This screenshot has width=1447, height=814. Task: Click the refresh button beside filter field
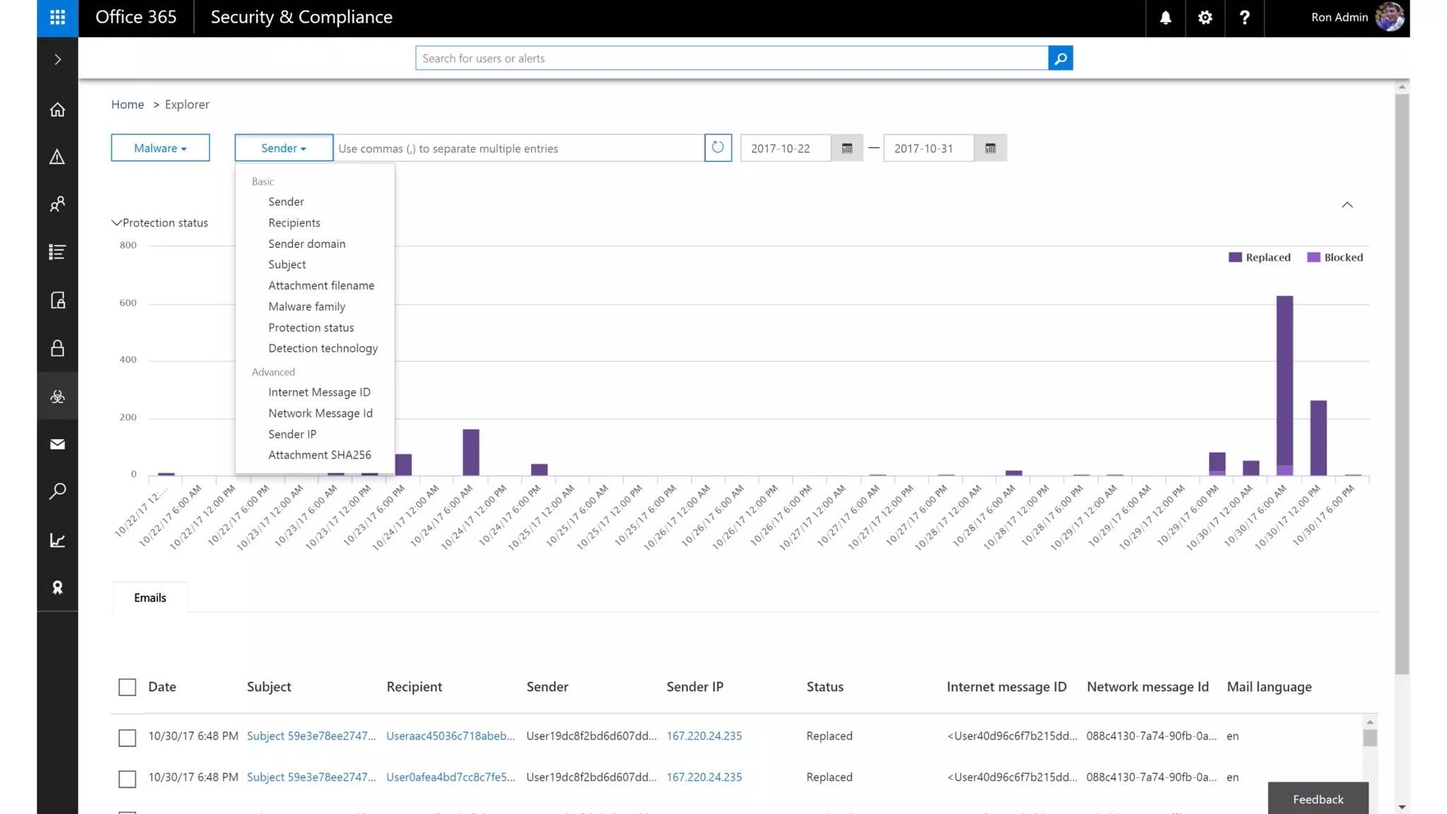click(717, 148)
